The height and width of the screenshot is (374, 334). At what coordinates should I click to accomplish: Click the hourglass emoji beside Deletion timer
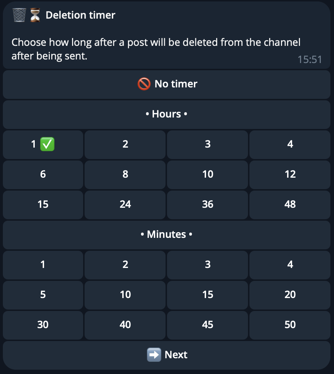(x=35, y=15)
